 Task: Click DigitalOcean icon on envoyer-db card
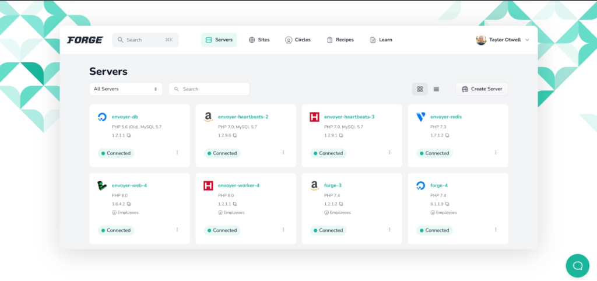102,117
